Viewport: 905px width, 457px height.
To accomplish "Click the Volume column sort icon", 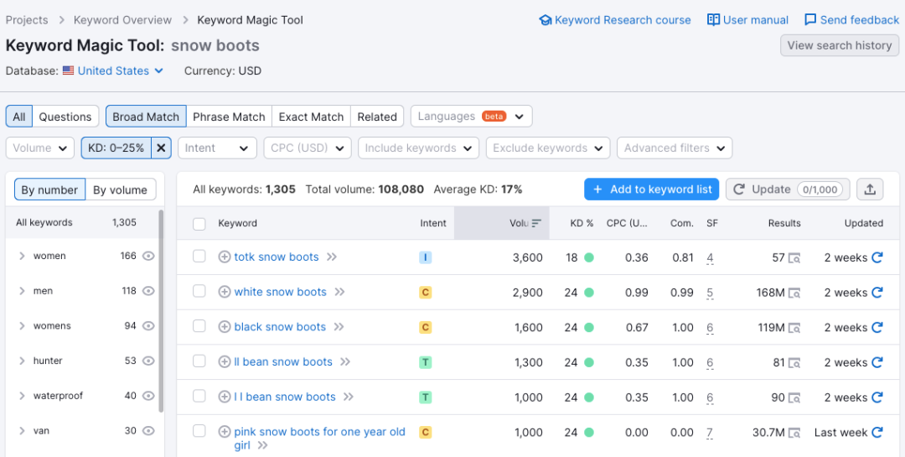I will pos(537,223).
